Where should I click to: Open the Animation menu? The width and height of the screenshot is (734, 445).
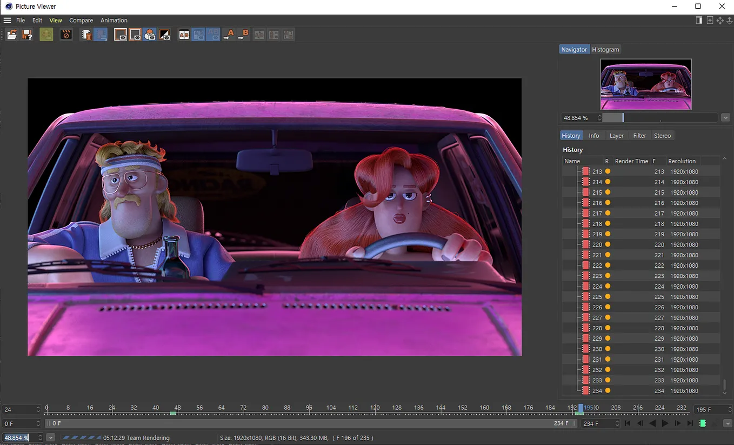114,20
